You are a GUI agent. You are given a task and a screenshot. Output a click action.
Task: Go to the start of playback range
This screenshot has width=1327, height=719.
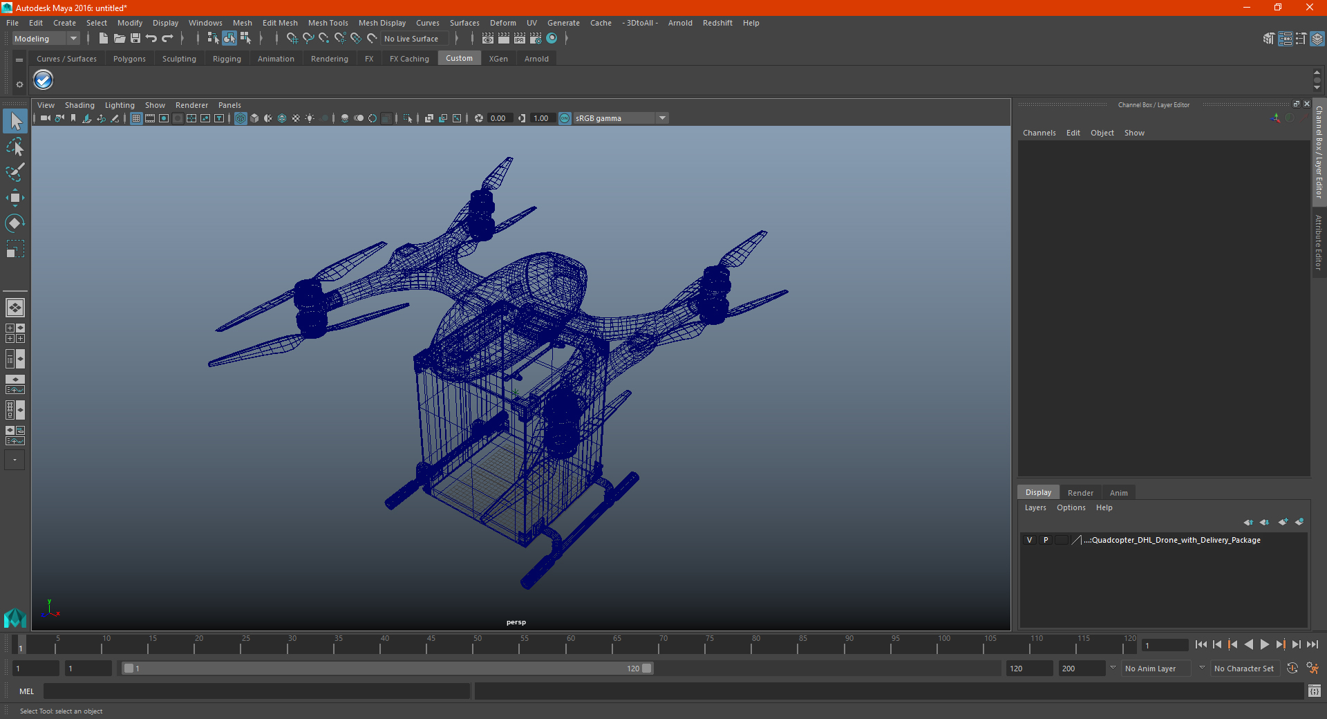coord(1201,644)
